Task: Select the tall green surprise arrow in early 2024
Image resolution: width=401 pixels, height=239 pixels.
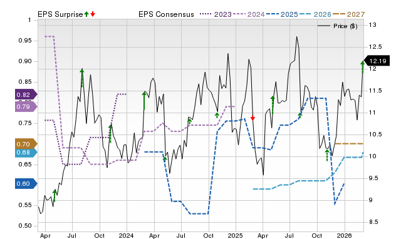Action: point(144,101)
